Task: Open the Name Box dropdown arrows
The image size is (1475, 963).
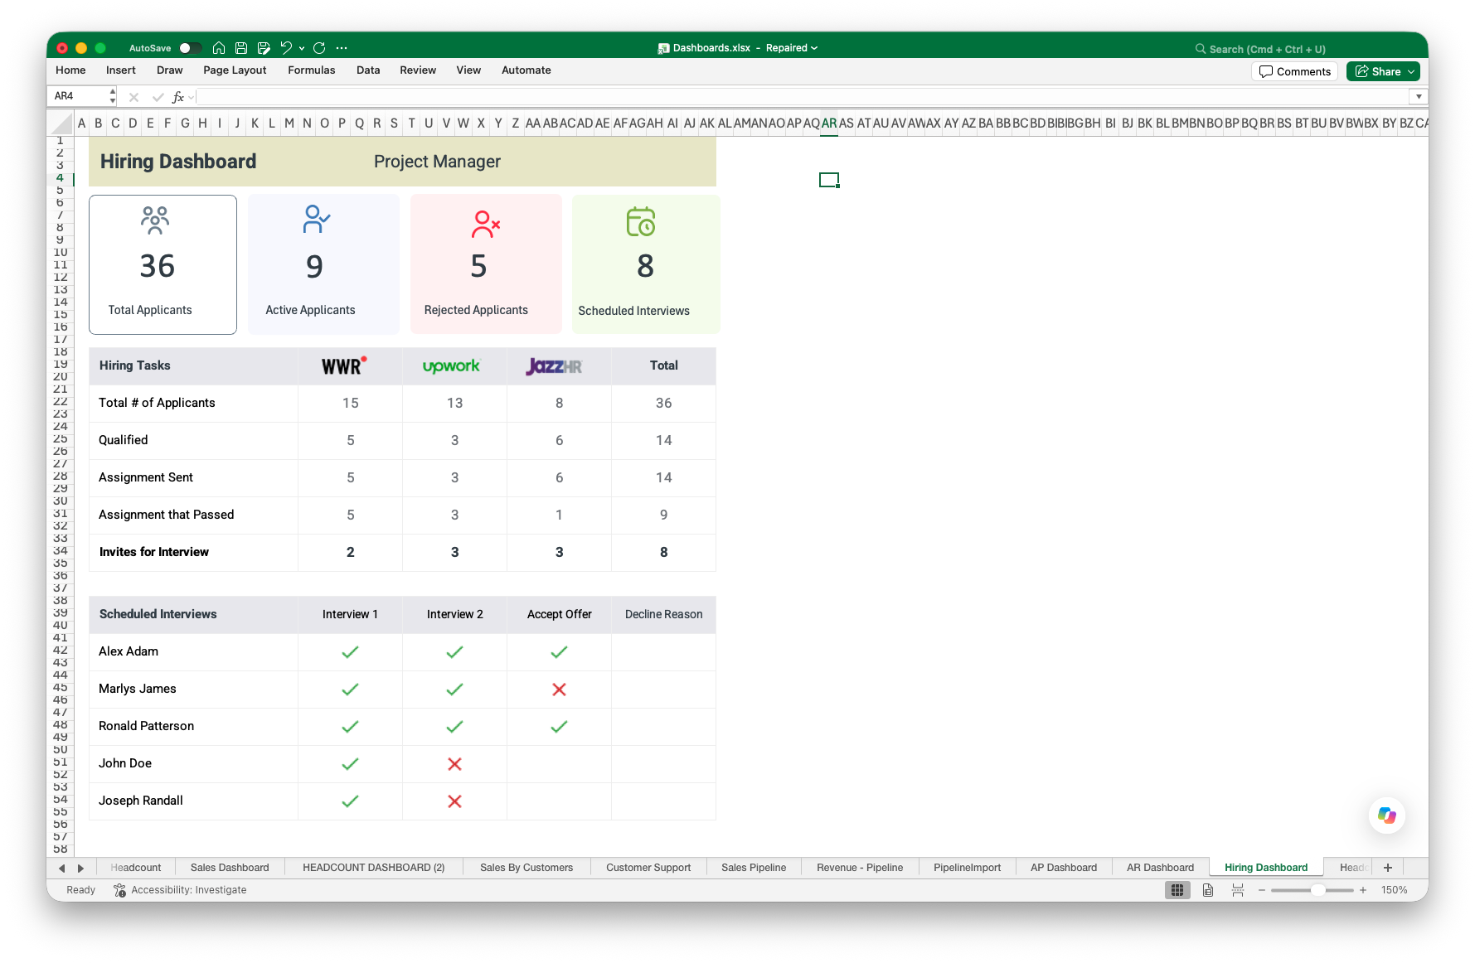Action: (113, 97)
